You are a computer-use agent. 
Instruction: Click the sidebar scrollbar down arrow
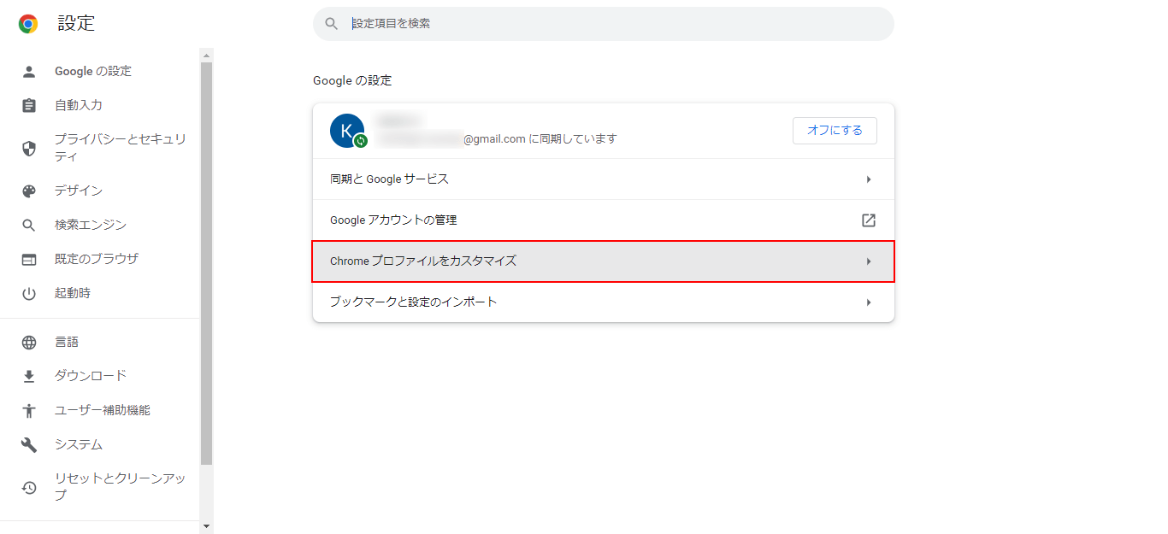click(206, 525)
